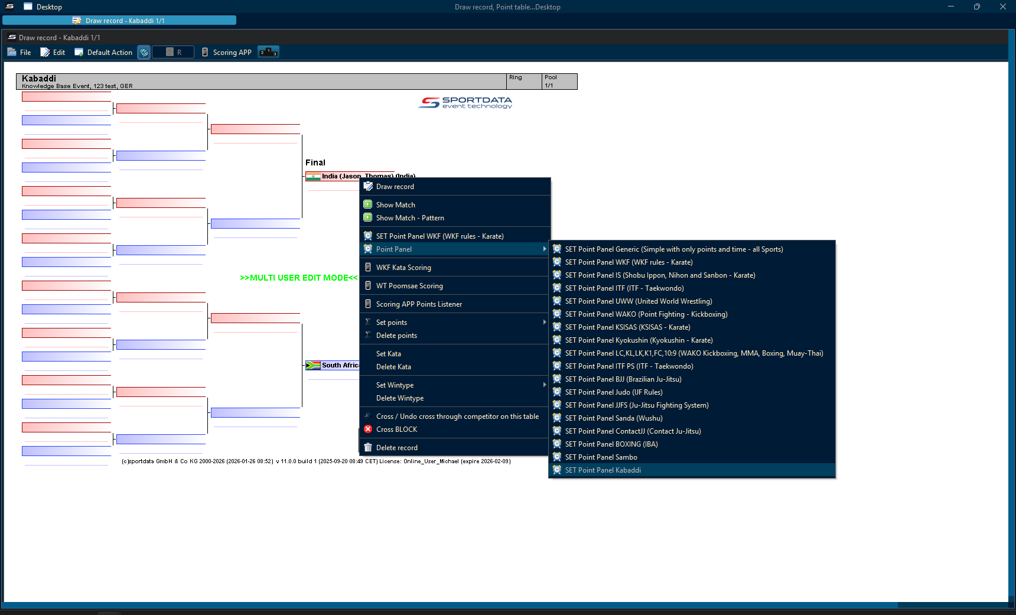Open the Edit menu
Screen dimensions: 1016x615
tap(53, 53)
